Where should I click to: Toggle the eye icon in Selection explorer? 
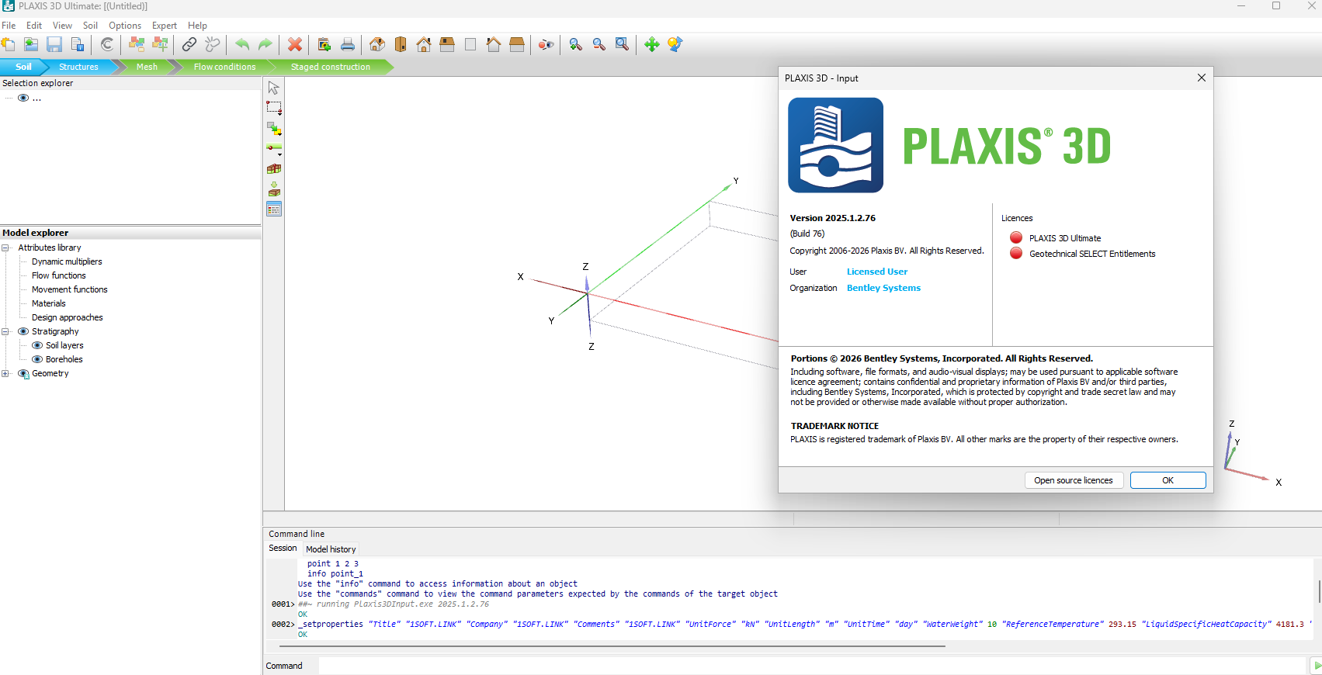(23, 98)
